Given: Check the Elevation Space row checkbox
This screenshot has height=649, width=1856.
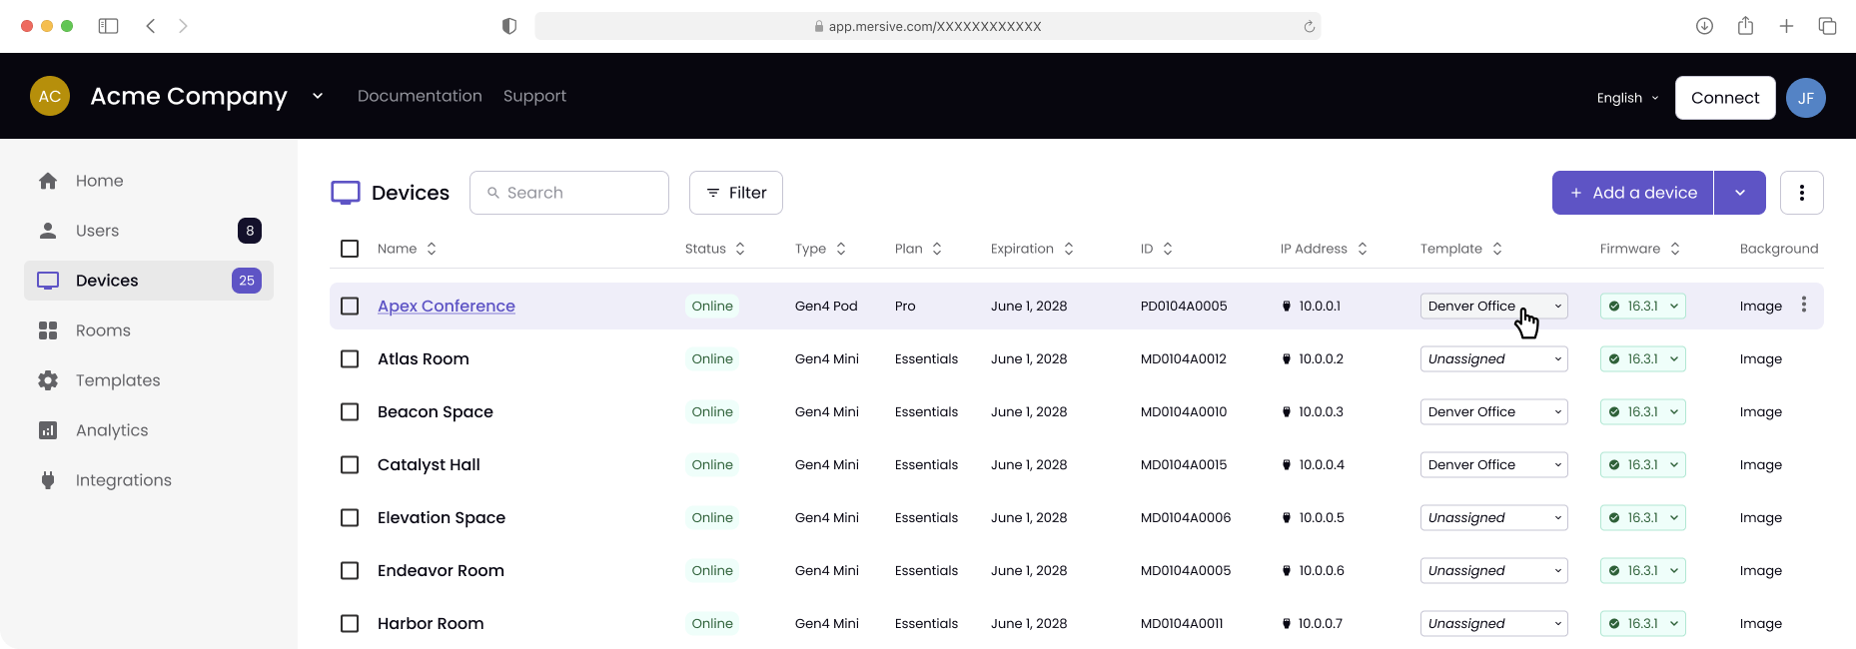Looking at the screenshot, I should [x=350, y=517].
